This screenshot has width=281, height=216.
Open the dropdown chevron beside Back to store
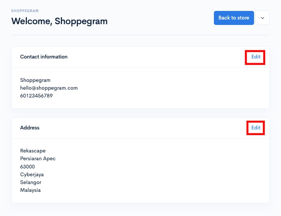262,18
